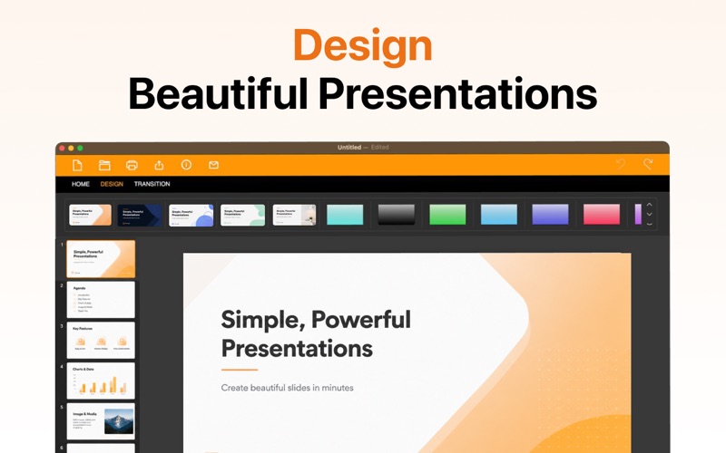Pick the black gradient background swatch
The height and width of the screenshot is (453, 726).
397,215
